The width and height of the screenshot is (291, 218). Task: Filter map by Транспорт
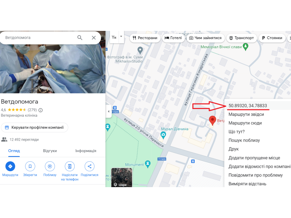pyautogui.click(x=242, y=38)
